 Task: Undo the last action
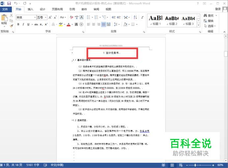(16, 3)
